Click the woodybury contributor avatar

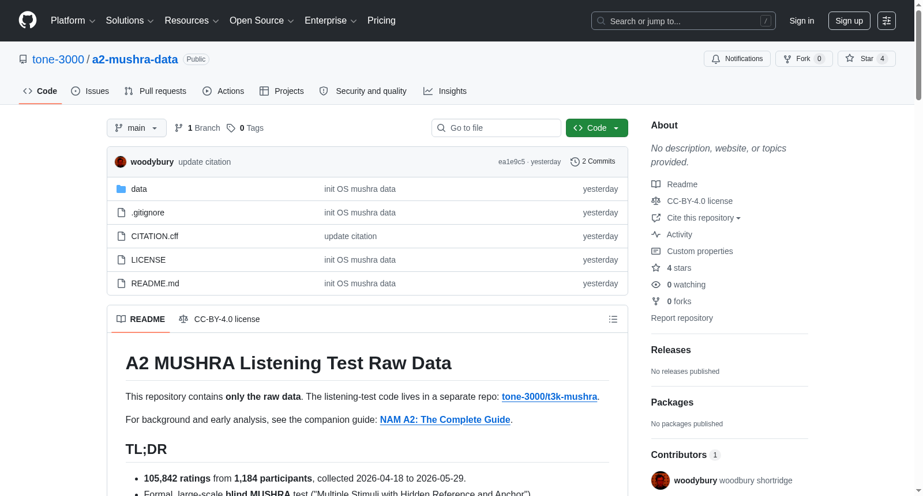point(661,480)
